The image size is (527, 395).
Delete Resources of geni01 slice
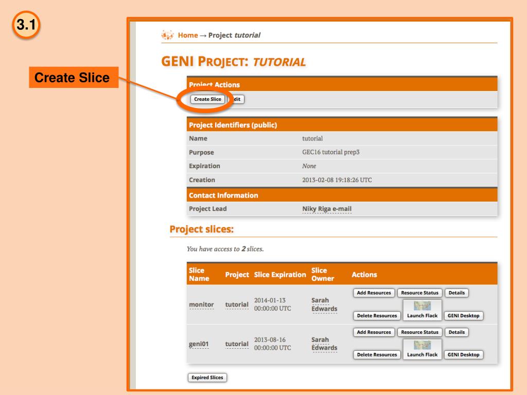coord(377,355)
